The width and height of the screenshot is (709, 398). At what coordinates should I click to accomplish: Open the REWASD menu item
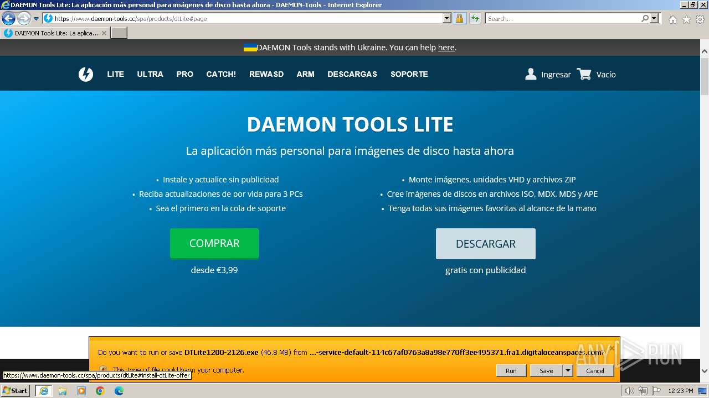266,74
